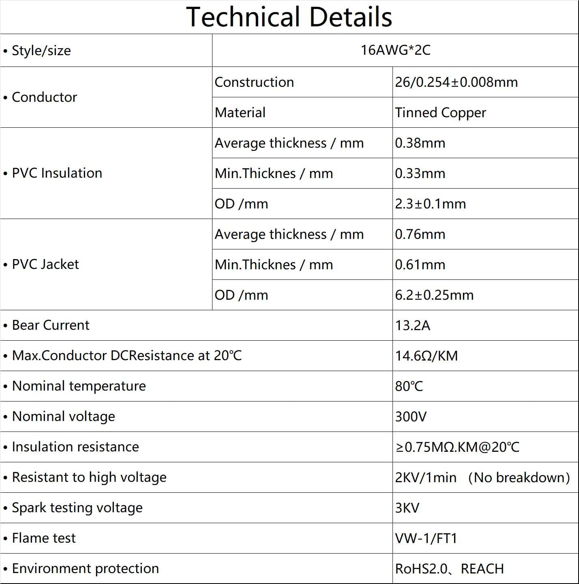The width and height of the screenshot is (579, 584).
Task: Select the 16AWG*2C style/size value
Action: click(395, 50)
